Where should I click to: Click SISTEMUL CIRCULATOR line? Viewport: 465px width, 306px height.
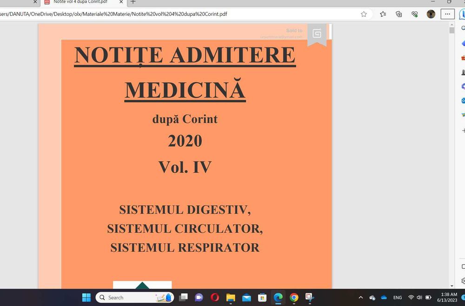click(185, 228)
